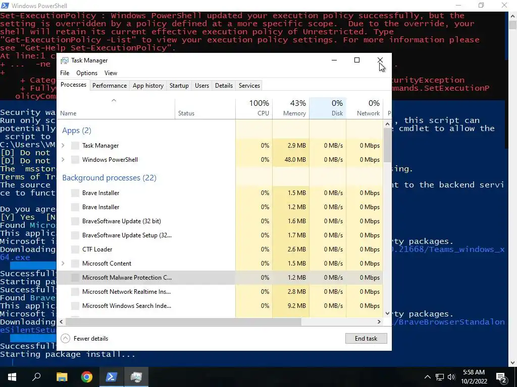Click the taskbar clock showing 5:58 AM
The height and width of the screenshot is (387, 517).
474,377
